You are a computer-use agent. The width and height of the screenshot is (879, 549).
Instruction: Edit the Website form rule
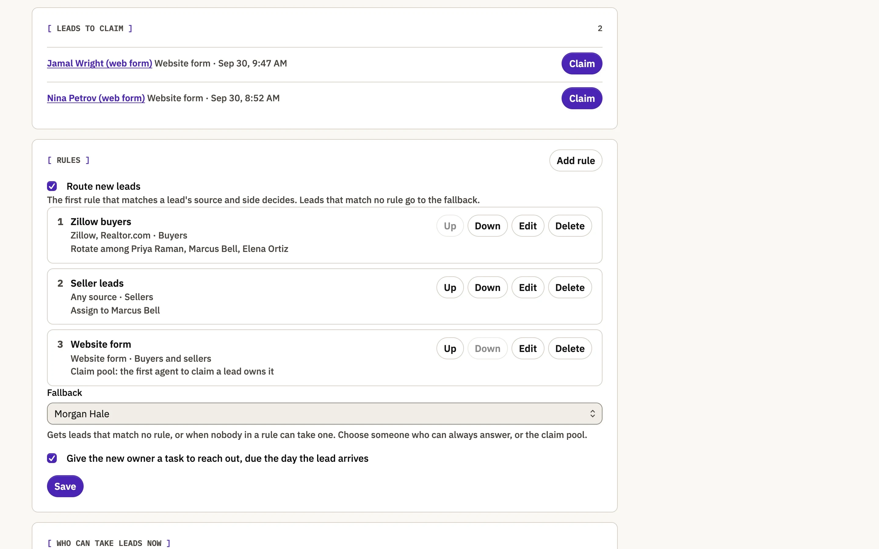528,349
